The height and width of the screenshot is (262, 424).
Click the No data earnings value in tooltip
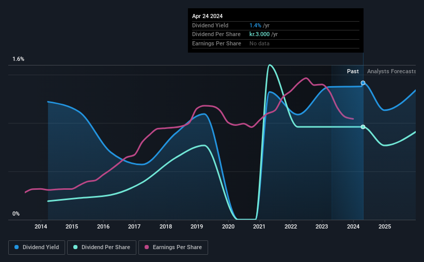(x=259, y=43)
